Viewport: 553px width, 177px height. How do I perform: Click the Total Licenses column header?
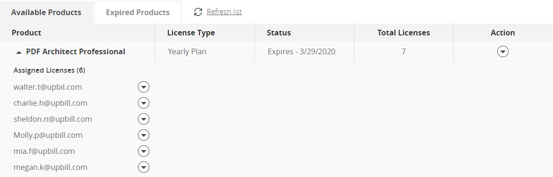[x=404, y=33]
